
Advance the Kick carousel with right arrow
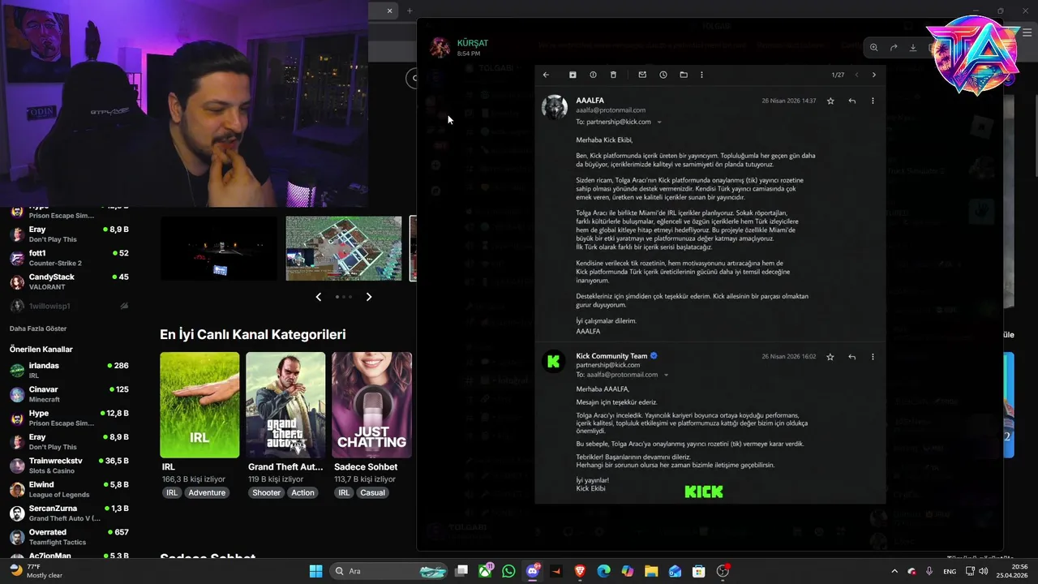(369, 297)
